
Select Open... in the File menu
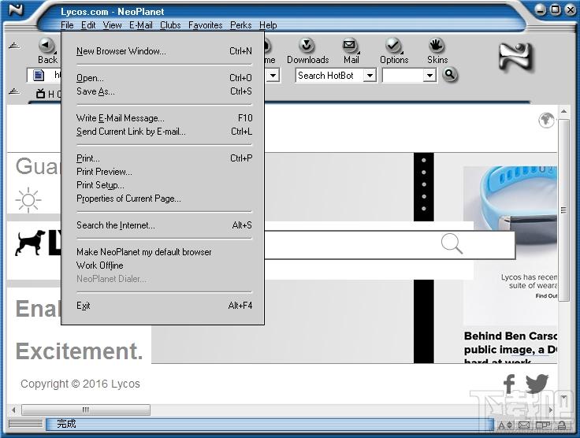point(164,78)
